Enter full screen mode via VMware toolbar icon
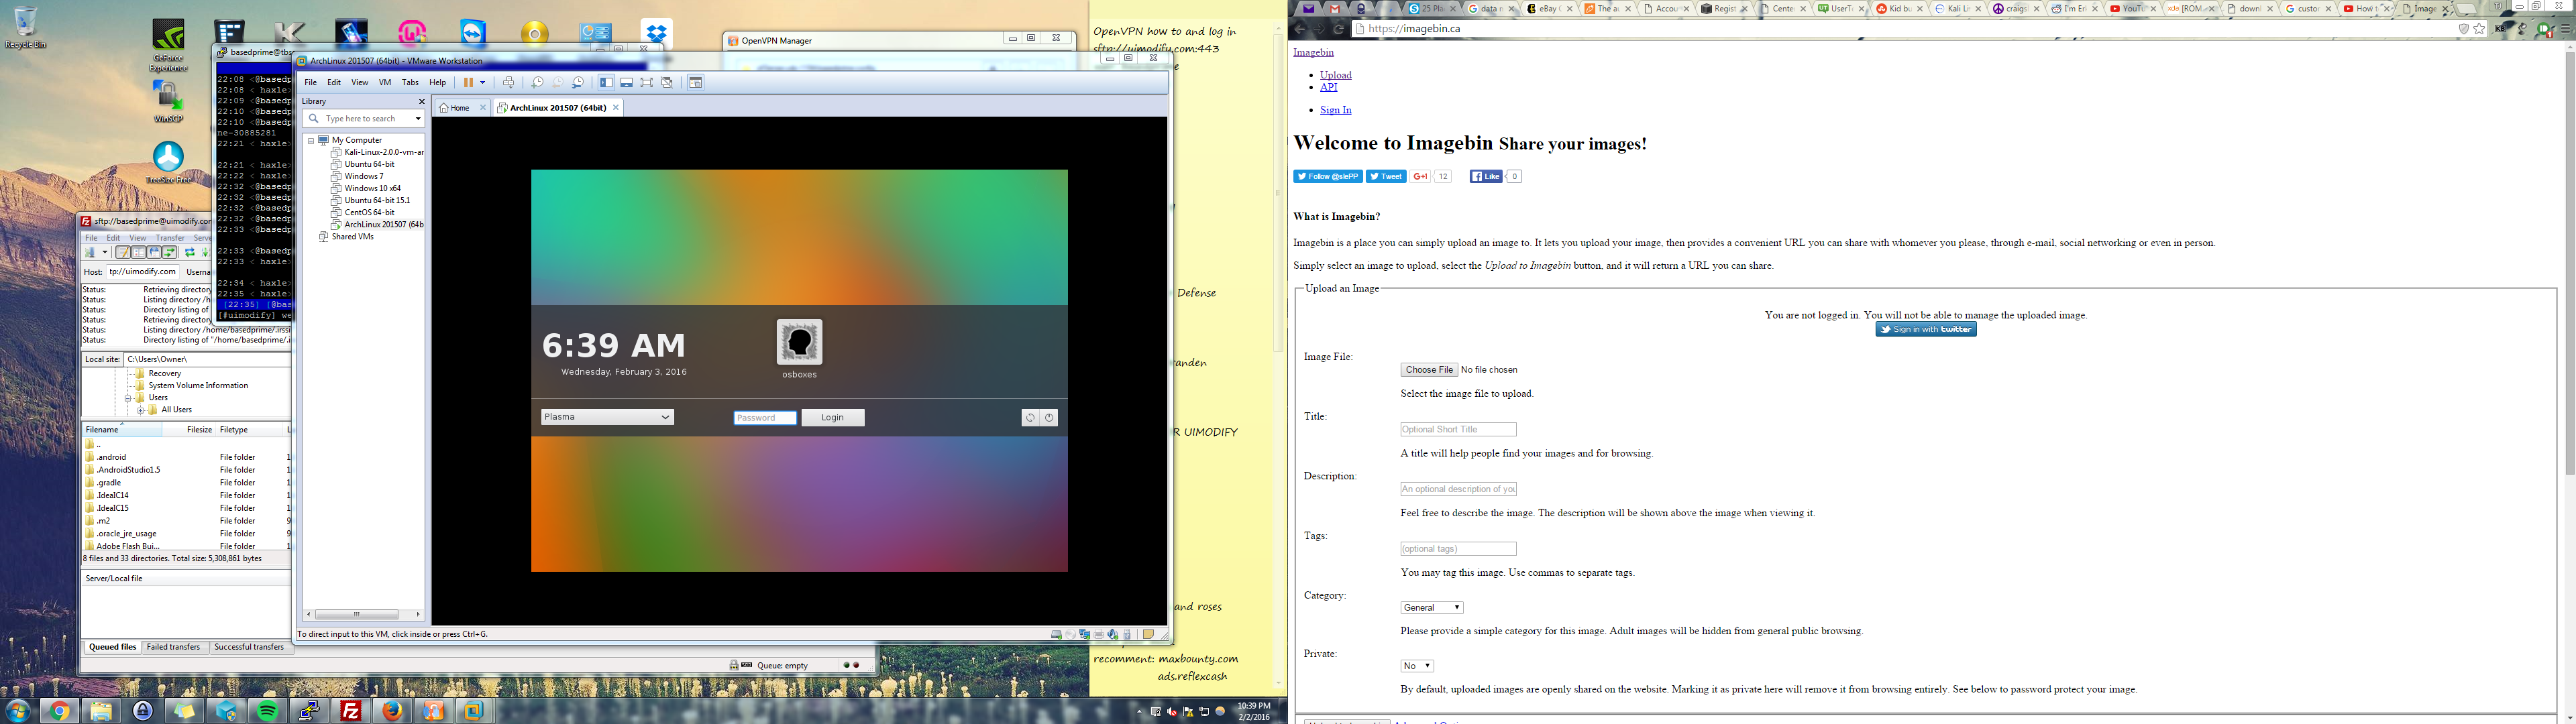The height and width of the screenshot is (724, 2576). (647, 83)
